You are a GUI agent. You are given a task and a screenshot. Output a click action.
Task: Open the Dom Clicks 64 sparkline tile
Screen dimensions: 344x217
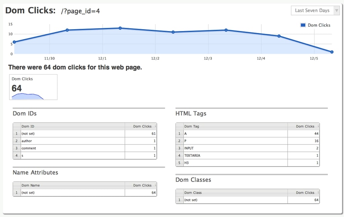[33, 87]
